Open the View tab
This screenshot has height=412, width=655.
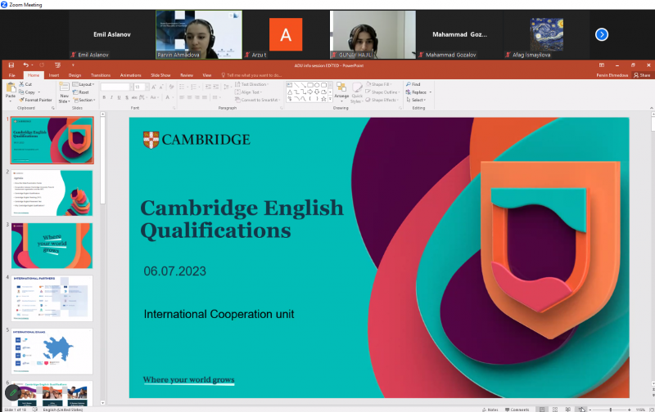(x=207, y=75)
